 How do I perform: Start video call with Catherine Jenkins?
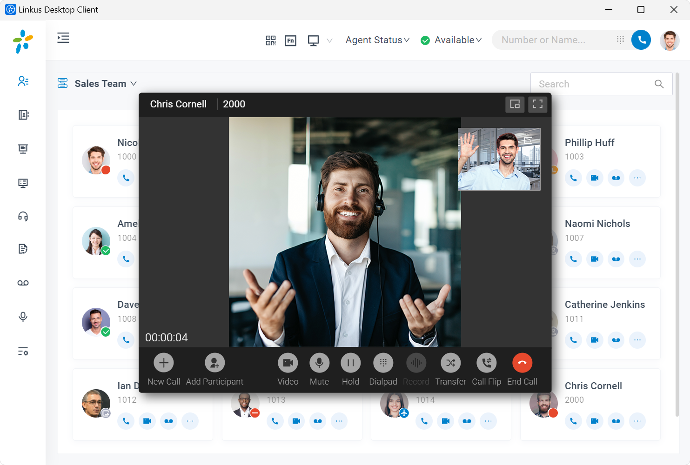[x=595, y=340]
